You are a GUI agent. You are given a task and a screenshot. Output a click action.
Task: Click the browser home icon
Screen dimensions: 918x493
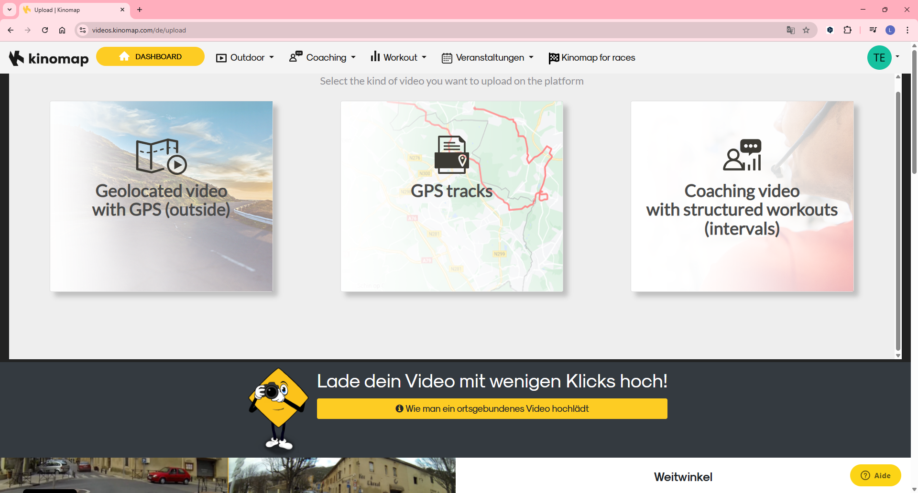pos(62,30)
